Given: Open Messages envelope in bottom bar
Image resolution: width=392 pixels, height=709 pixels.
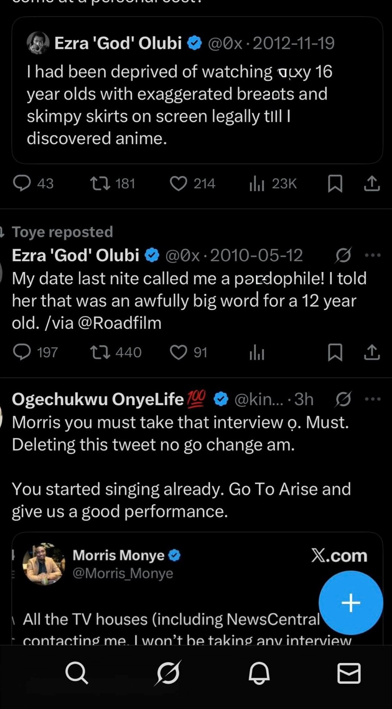Looking at the screenshot, I should [x=349, y=673].
